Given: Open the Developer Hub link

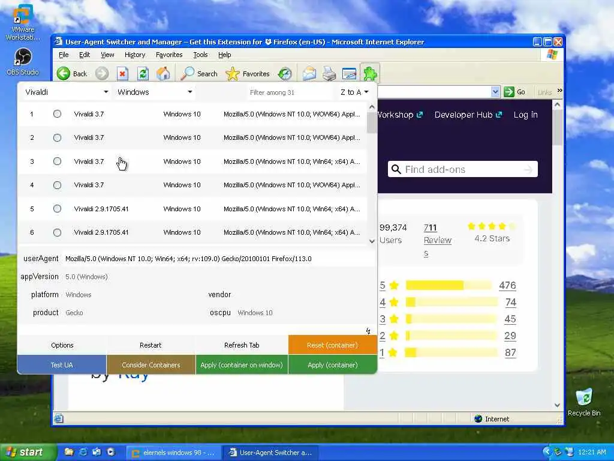Looking at the screenshot, I should [468, 115].
